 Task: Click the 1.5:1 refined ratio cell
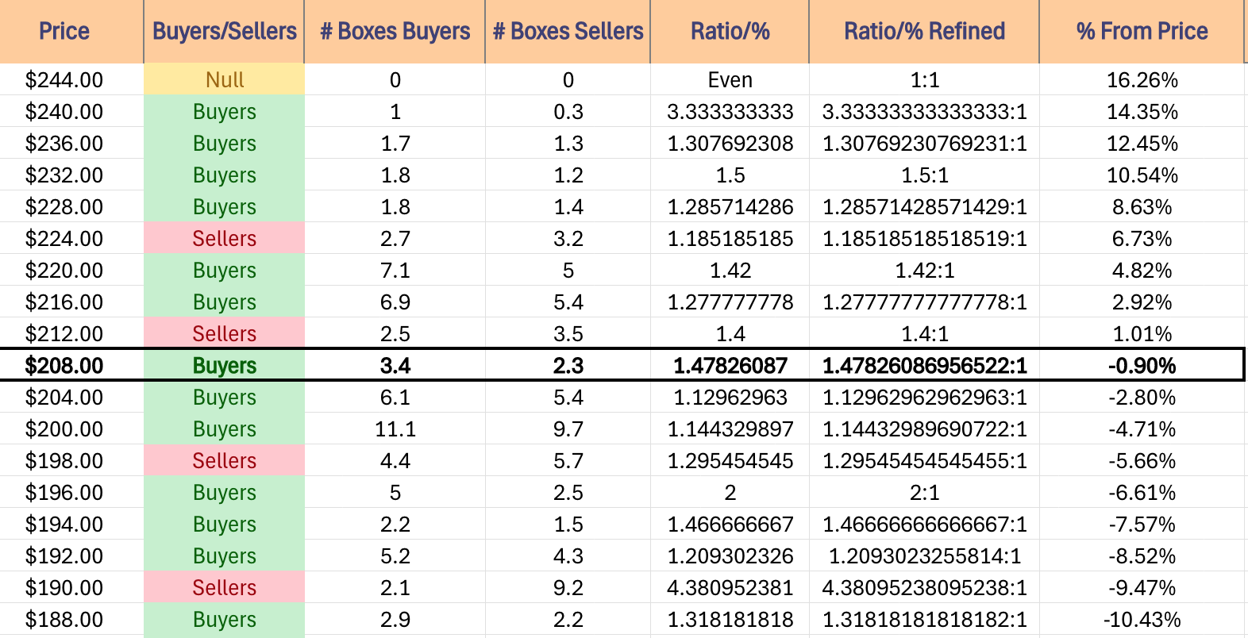coord(924,175)
